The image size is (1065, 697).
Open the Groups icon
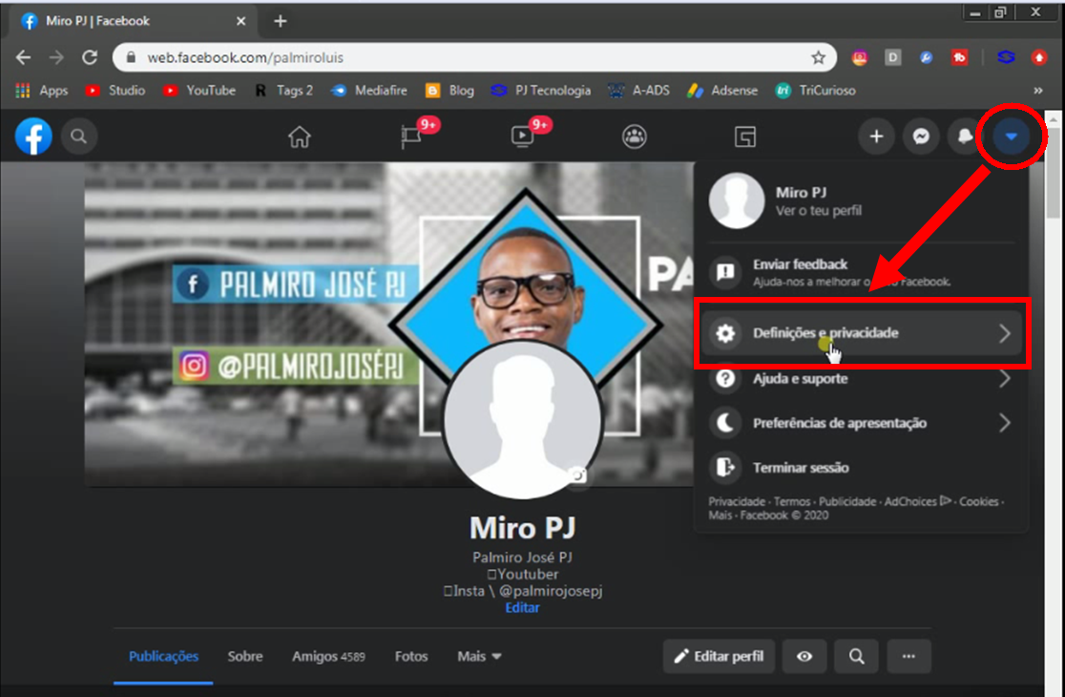634,137
